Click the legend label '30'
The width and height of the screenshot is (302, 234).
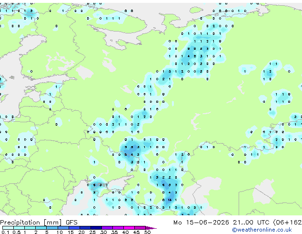(103, 232)
